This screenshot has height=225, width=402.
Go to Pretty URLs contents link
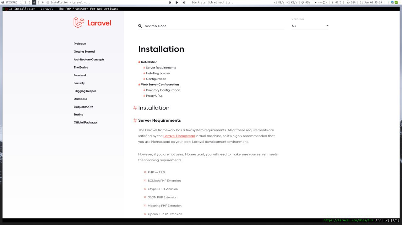click(x=154, y=96)
